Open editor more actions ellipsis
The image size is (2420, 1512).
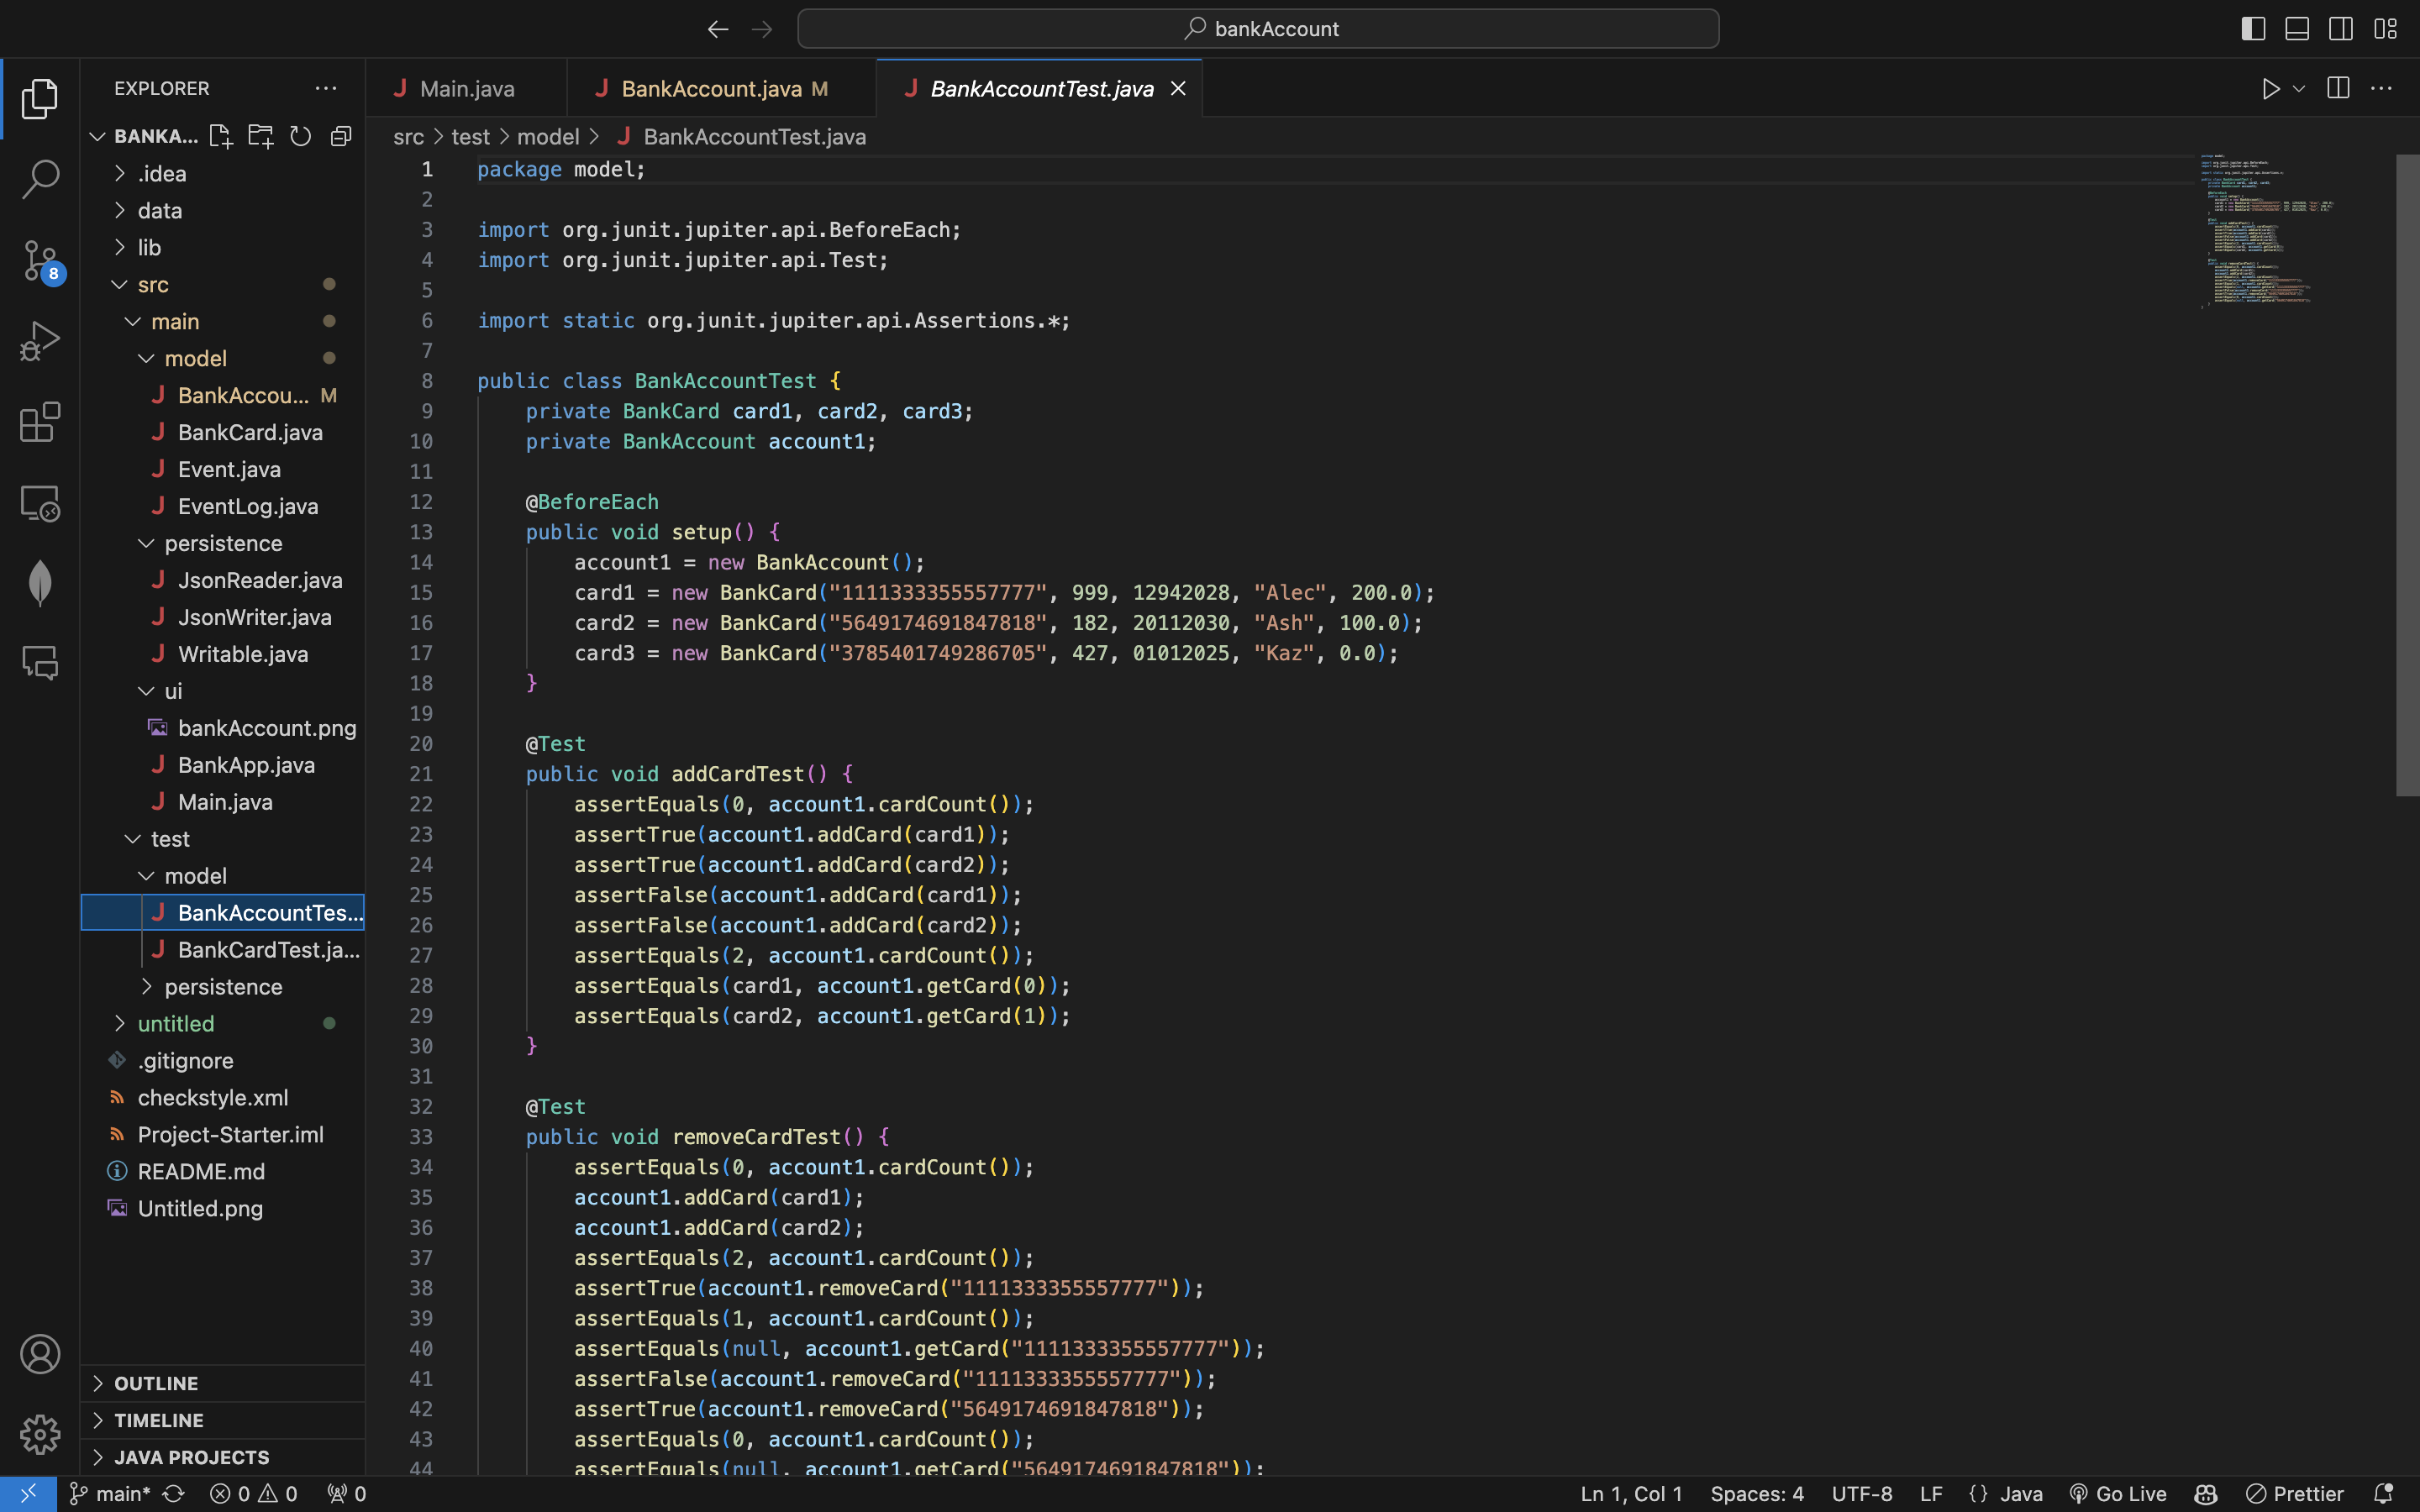[2382, 88]
